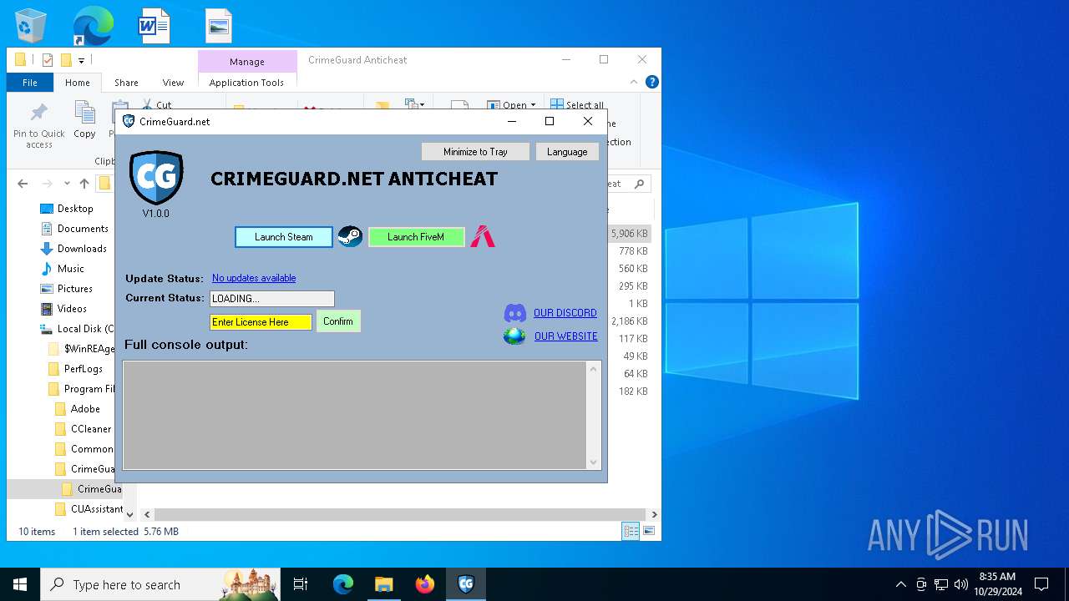Image resolution: width=1069 pixels, height=601 pixels.
Task: Click the Explorer Up arrow
Action: click(84, 184)
